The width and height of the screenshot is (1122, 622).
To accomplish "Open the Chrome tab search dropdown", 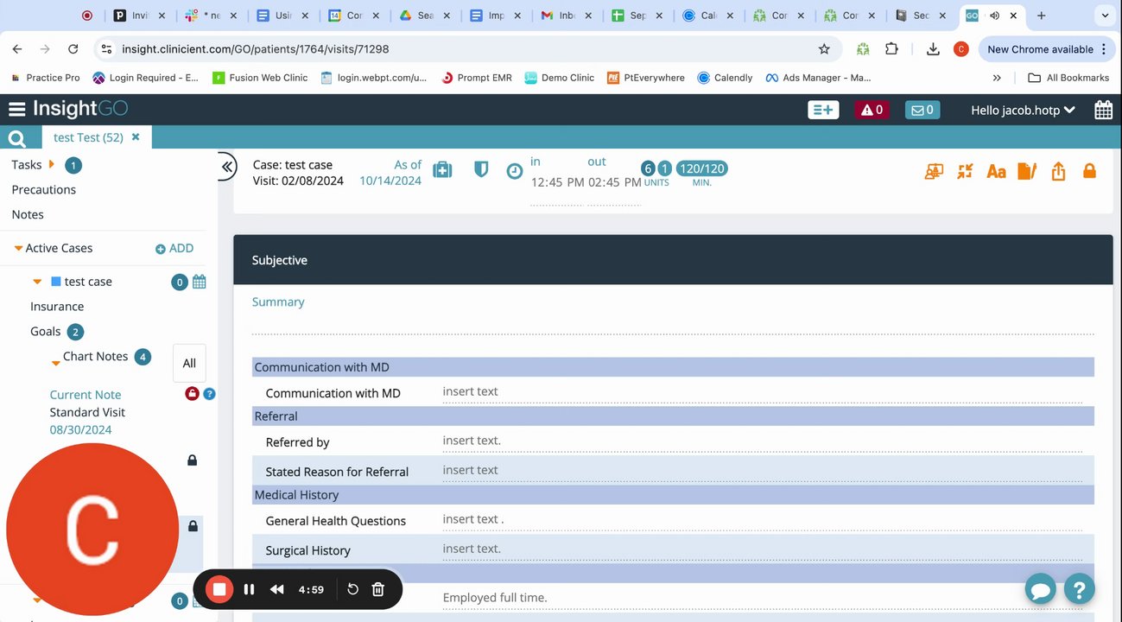I will point(1105,16).
